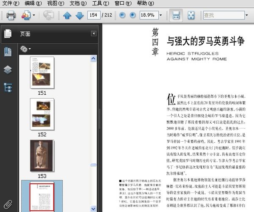This screenshot has width=254, height=212.
Task: Go to next page with down arrow
Action: [x=80, y=16]
